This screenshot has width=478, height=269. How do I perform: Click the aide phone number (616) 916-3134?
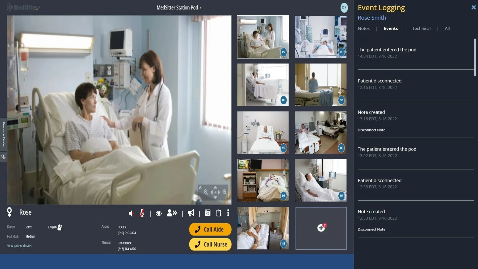[x=127, y=233]
